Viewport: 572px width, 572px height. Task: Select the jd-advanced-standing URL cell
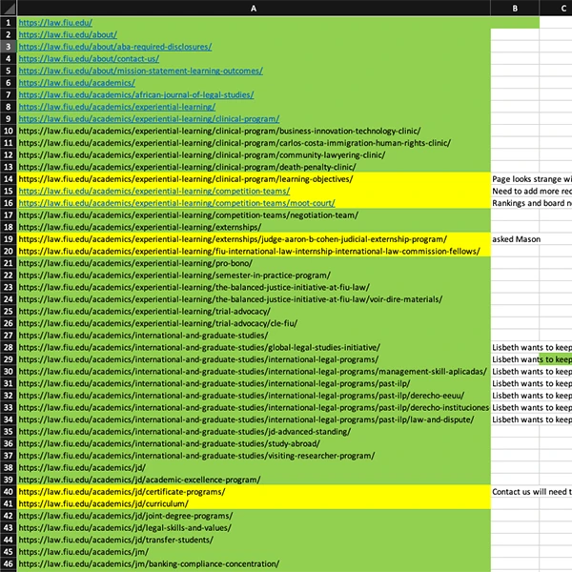coord(254,432)
